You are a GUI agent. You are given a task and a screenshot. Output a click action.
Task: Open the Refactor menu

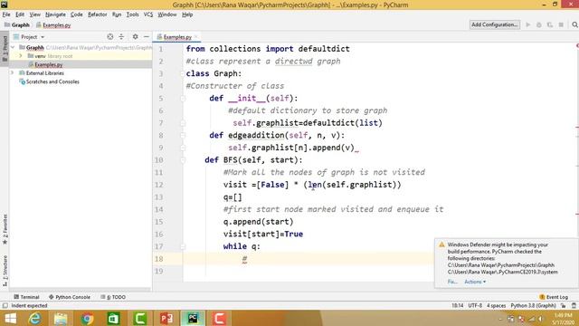coord(97,14)
